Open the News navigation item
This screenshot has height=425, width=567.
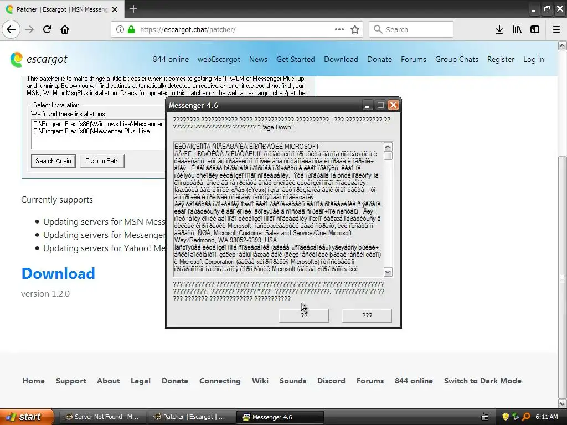(258, 59)
